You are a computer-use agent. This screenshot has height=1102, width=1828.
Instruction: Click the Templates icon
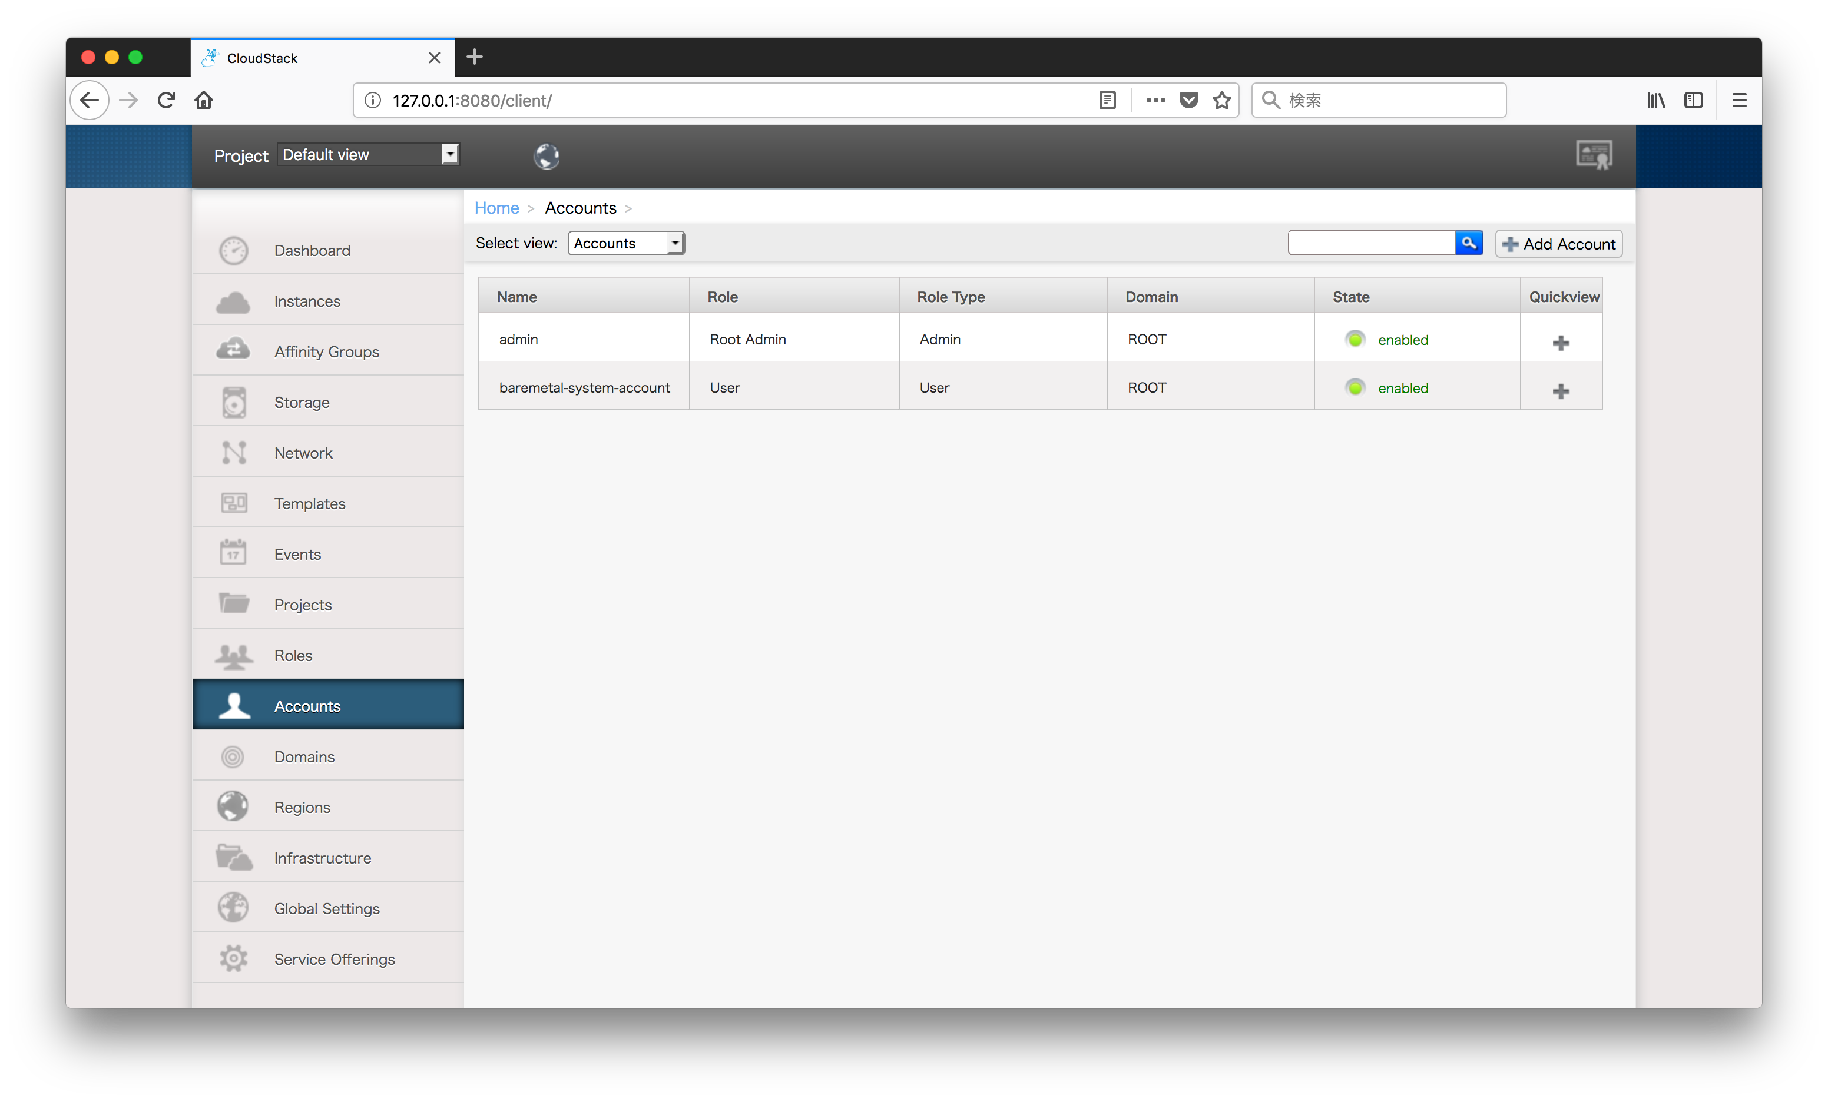234,503
